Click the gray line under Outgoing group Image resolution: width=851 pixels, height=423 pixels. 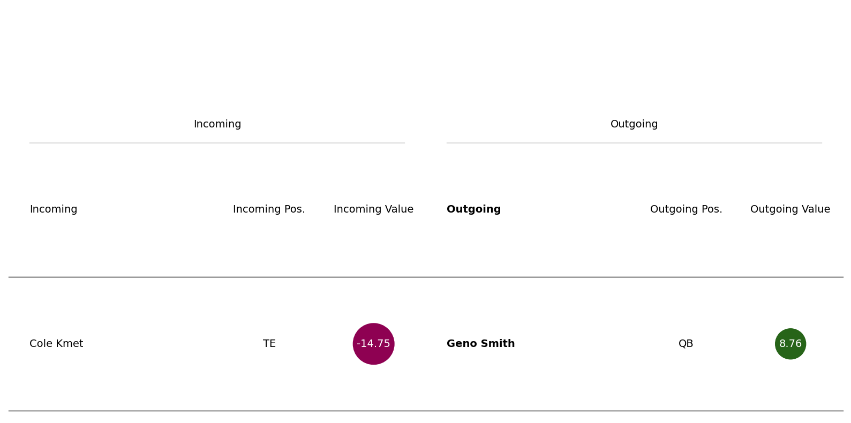(x=634, y=143)
